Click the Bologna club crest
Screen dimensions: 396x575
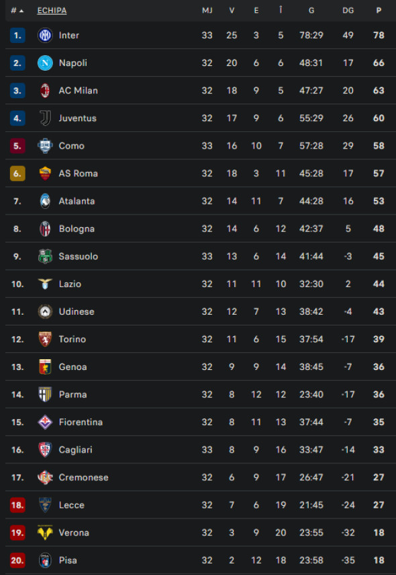(x=44, y=228)
